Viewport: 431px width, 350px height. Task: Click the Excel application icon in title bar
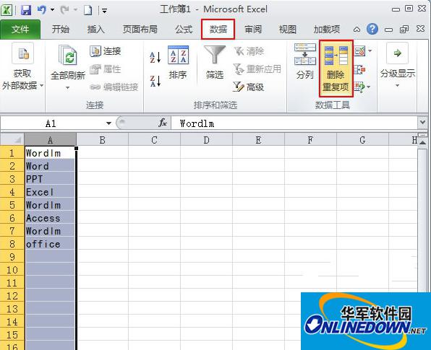pos(7,10)
